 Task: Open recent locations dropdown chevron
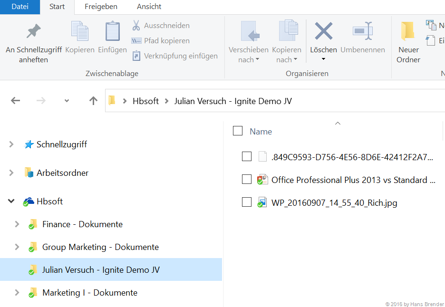67,101
